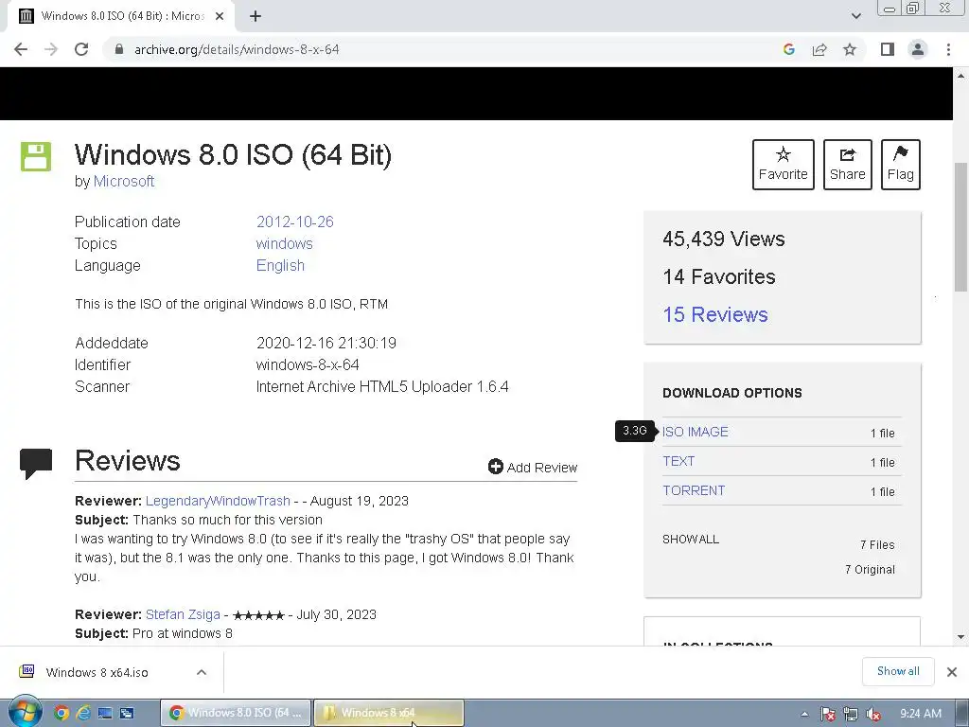Open publication date 2012-10-26 link
The height and width of the screenshot is (727, 969).
[x=295, y=222]
